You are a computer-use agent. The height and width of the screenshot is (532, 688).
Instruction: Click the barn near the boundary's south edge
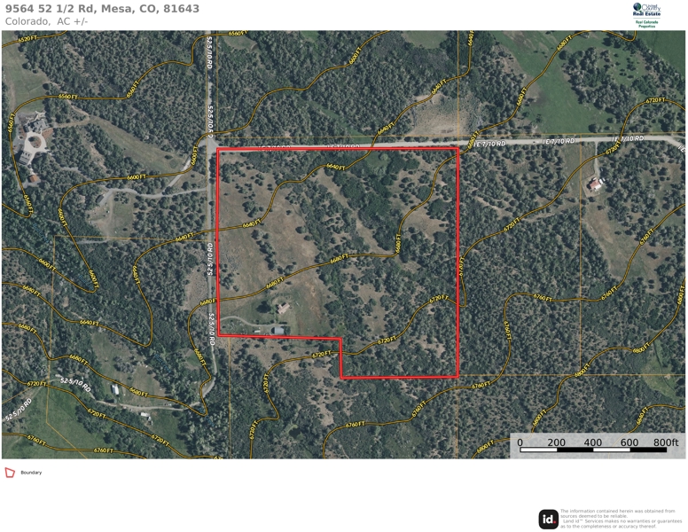pos(278,330)
